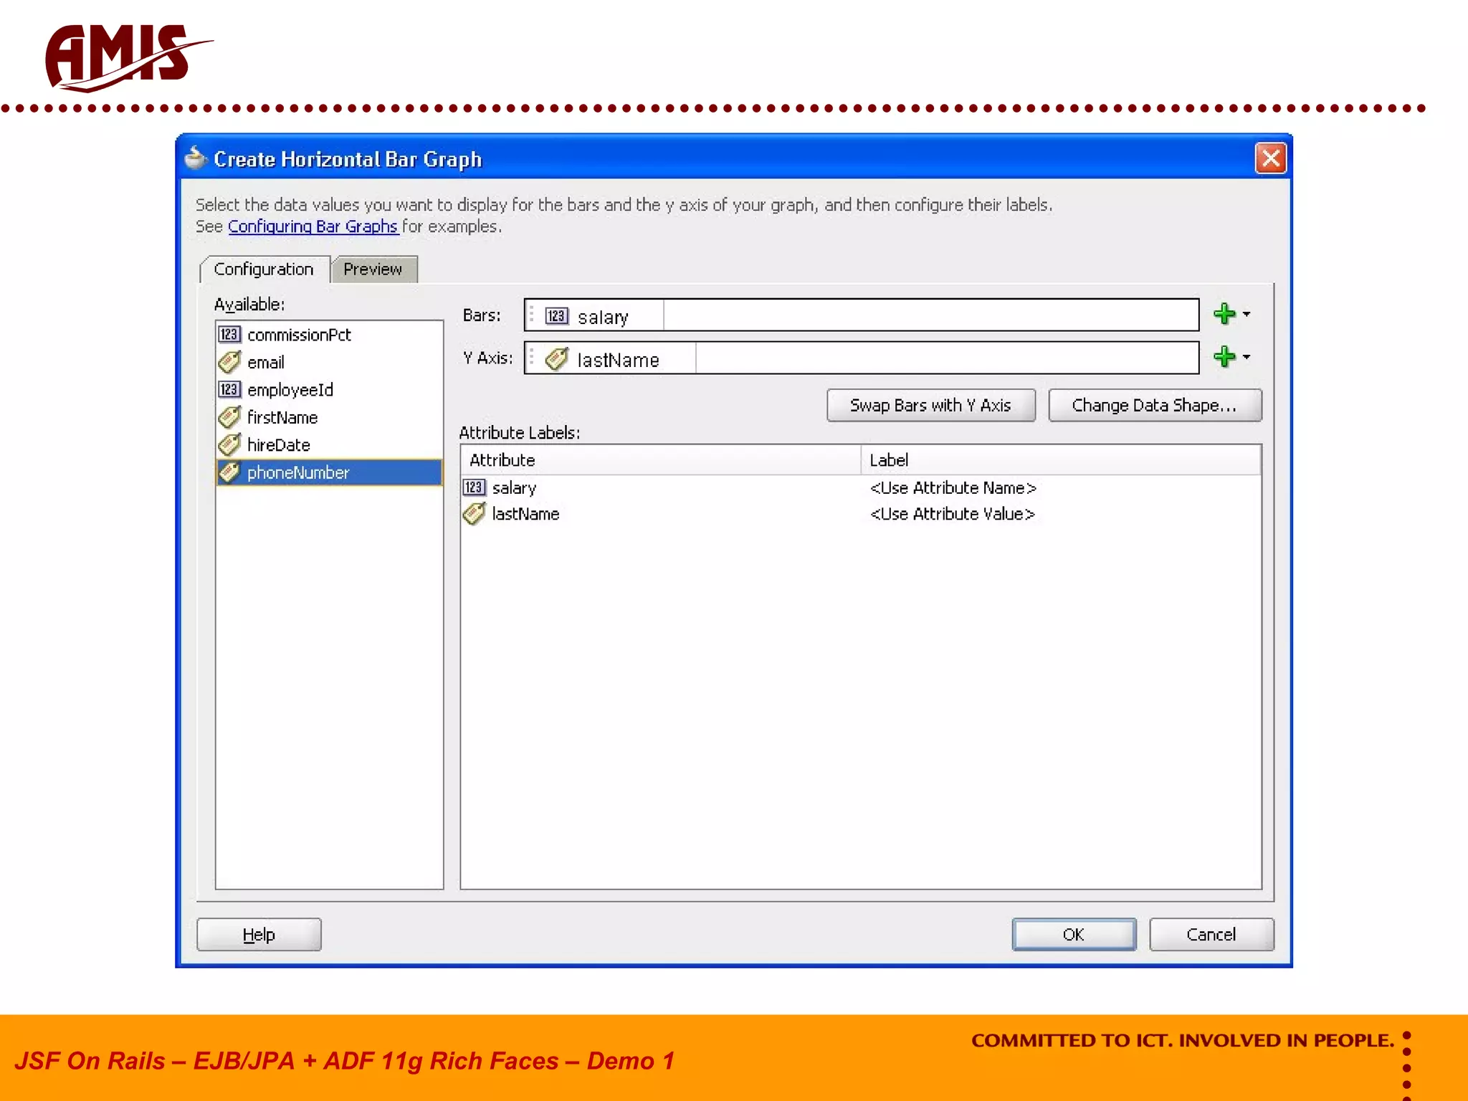Close the Create Horizontal Bar Graph dialog

pos(1270,158)
